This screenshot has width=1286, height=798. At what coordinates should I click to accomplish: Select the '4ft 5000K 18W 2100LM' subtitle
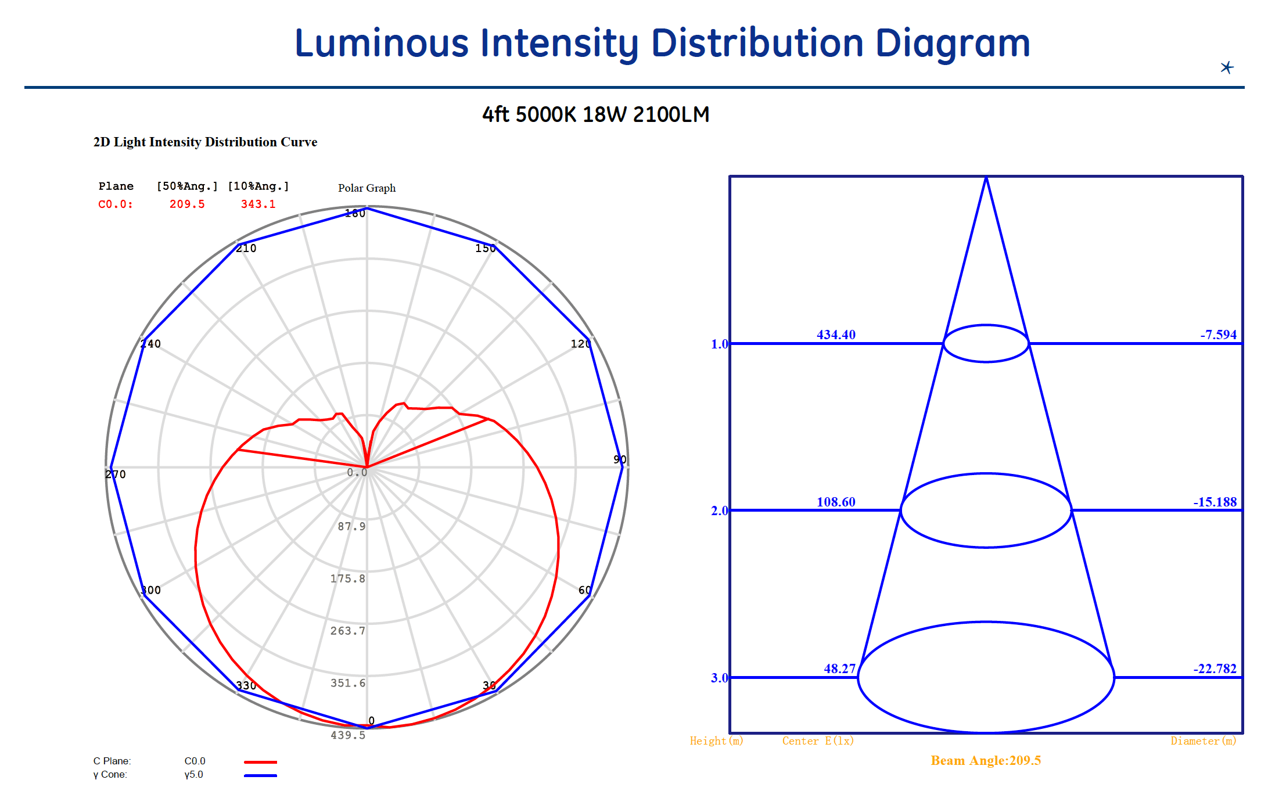[x=596, y=114]
